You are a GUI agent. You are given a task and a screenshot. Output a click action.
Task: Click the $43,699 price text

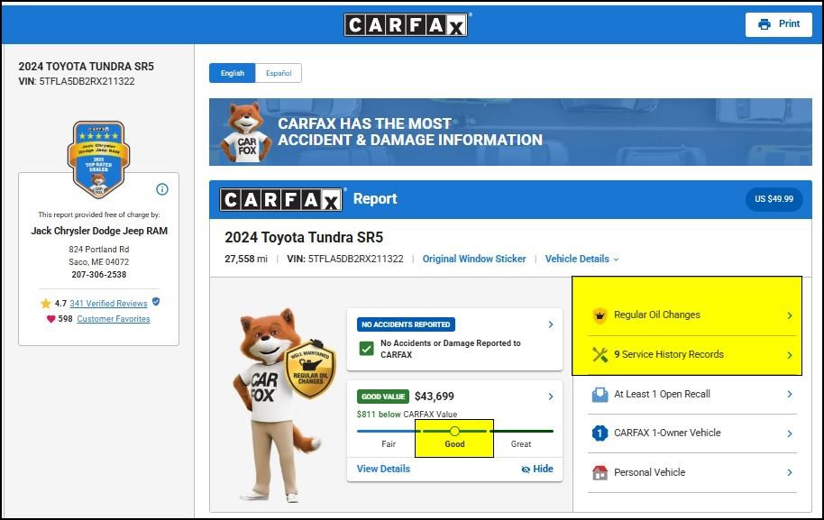(434, 397)
